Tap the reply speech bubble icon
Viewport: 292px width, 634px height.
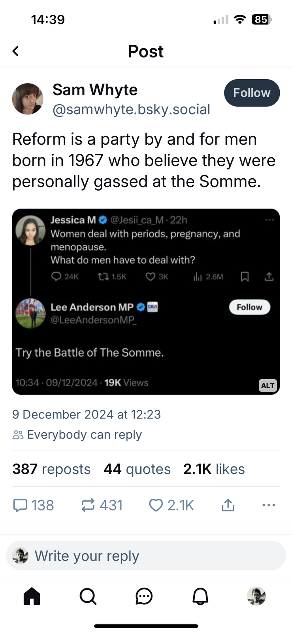pos(21,505)
